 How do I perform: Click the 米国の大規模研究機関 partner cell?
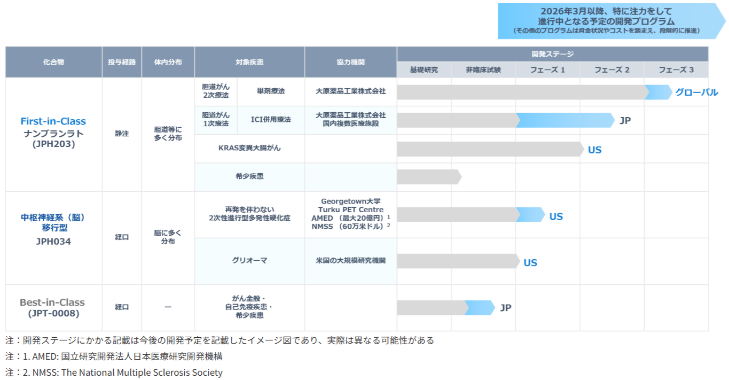[350, 260]
